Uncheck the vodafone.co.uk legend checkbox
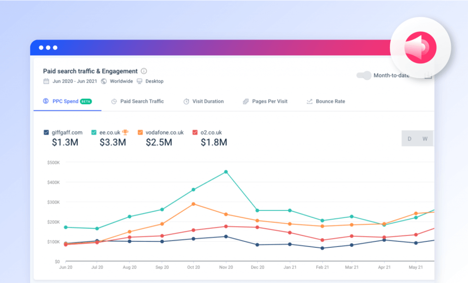The height and width of the screenshot is (283, 468). 139,132
